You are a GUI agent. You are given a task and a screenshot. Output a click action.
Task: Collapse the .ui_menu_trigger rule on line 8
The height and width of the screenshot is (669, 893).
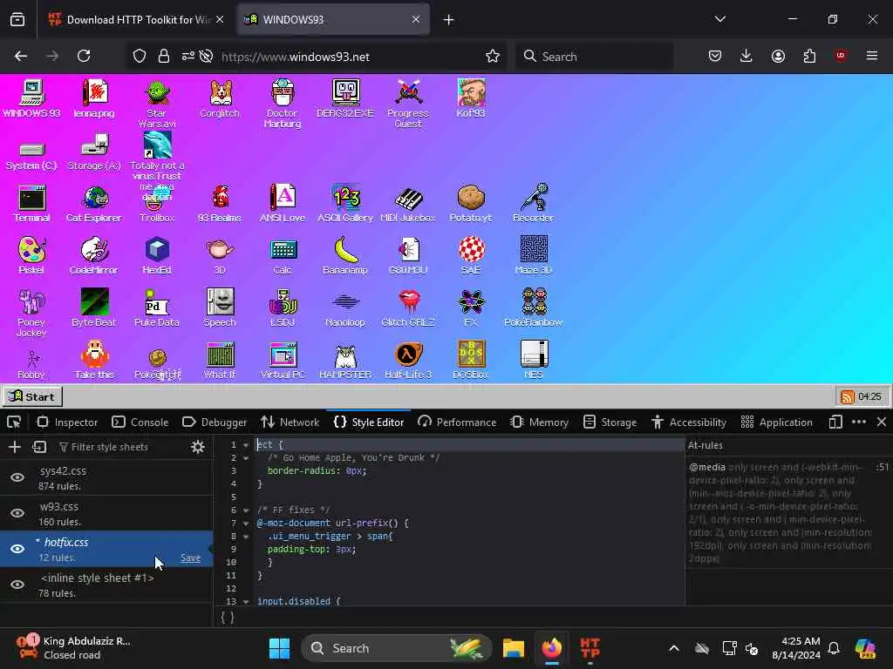tap(246, 537)
